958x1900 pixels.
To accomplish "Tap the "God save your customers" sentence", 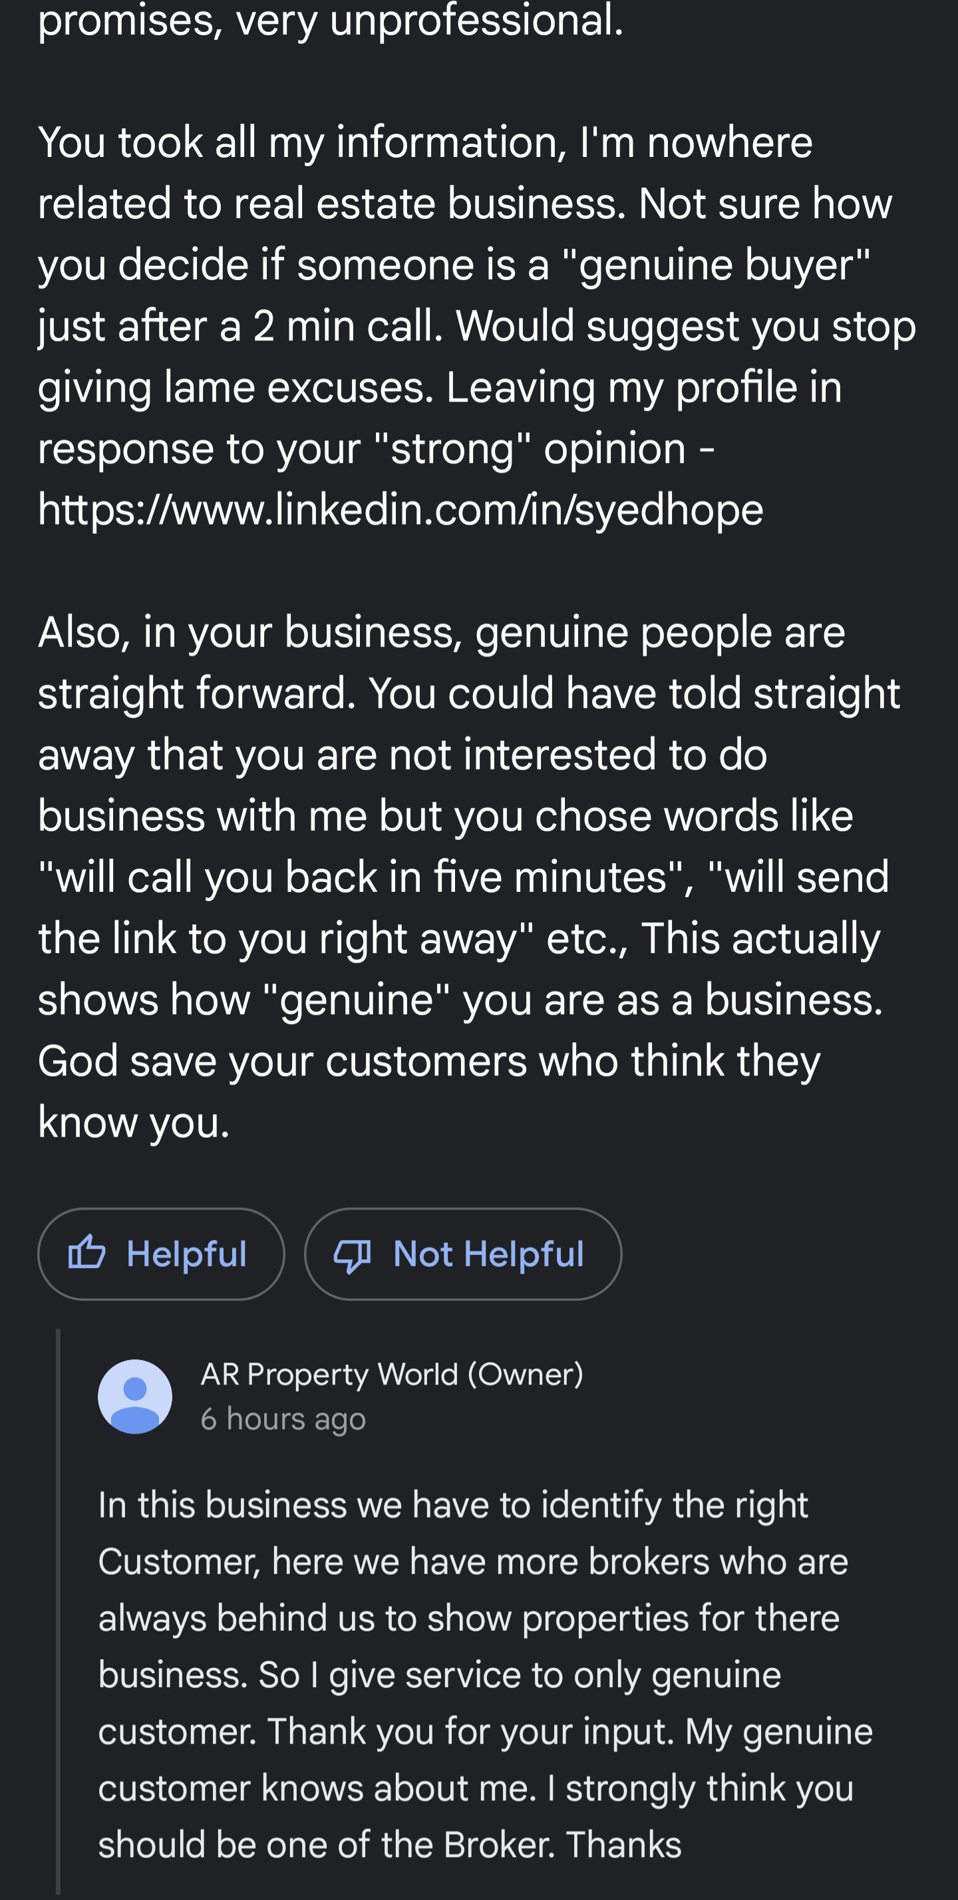I will tap(428, 1061).
